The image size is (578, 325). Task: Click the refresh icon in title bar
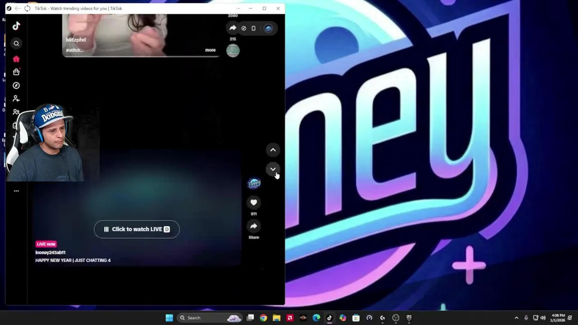(27, 8)
